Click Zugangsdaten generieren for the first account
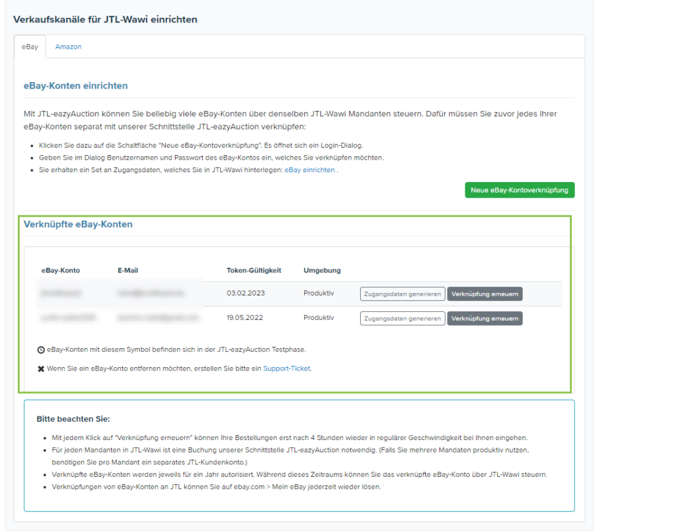Viewport: 673px width, 532px height. click(403, 294)
